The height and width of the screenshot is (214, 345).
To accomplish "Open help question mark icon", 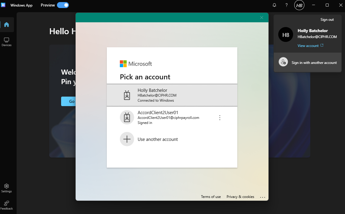I will tap(287, 5).
